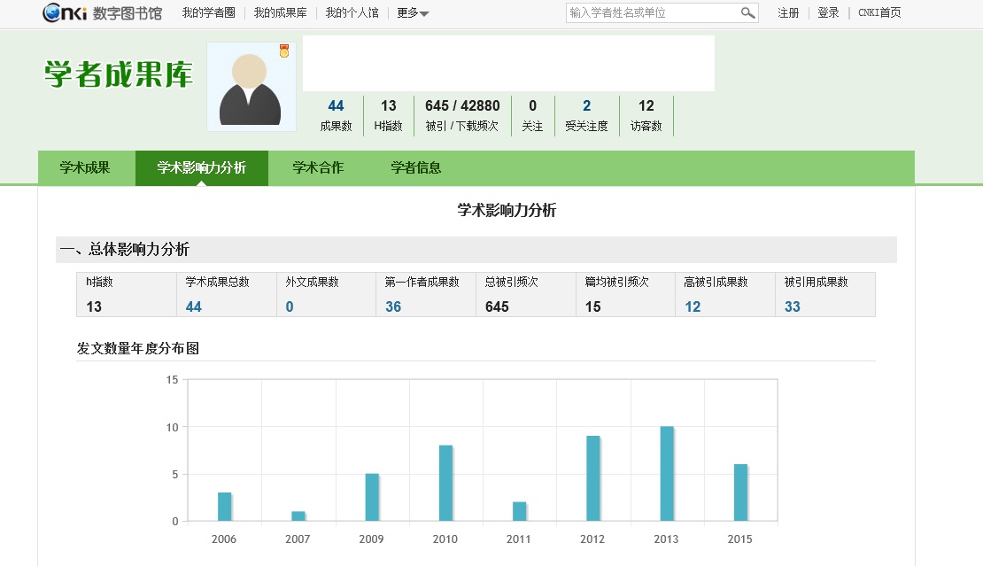Switch to the 学者信息 tab
This screenshot has width=983, height=566.
(x=416, y=167)
